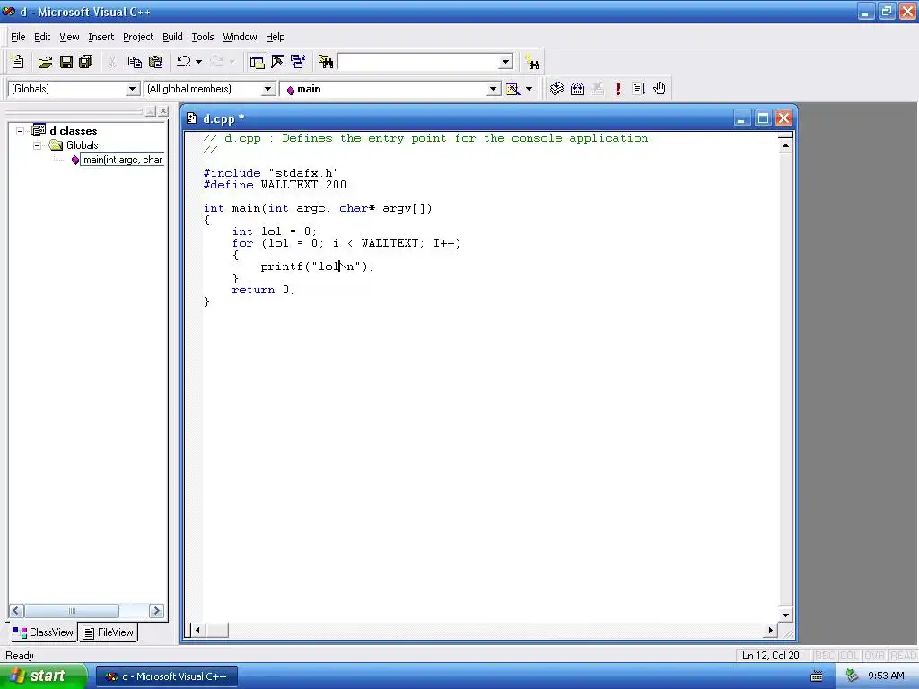Open the Tools menu

(203, 37)
